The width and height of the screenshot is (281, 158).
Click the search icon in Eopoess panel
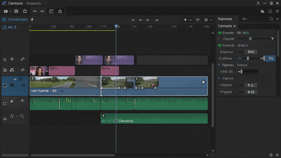[x=271, y=19]
